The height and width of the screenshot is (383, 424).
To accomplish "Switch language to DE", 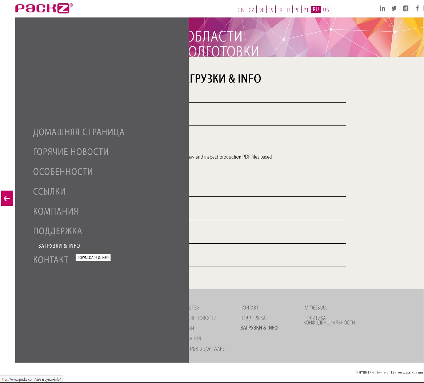I will click(261, 10).
